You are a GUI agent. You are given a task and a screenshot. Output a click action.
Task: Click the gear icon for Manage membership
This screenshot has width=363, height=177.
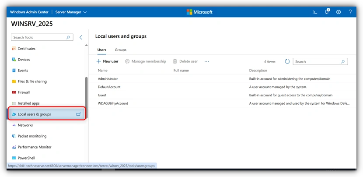coord(127,61)
